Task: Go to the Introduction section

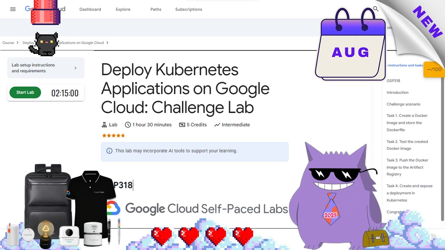Action: [x=397, y=92]
